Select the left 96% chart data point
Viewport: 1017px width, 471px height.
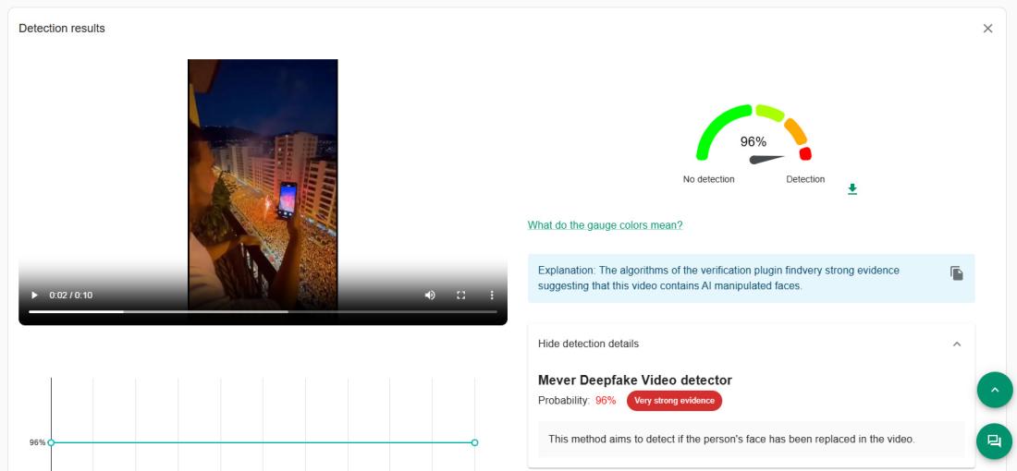point(51,442)
